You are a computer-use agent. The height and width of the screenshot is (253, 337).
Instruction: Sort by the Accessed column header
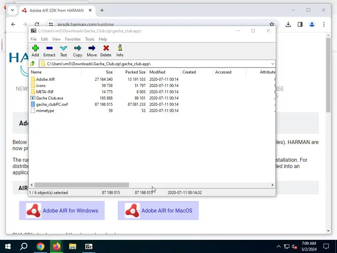click(x=229, y=72)
